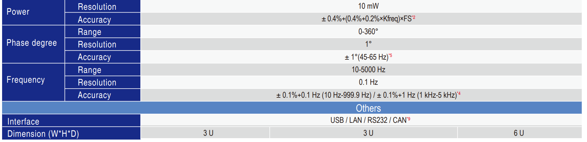Click footnote 2 after the power accuracy formula
Viewport: 587px width, 142px height.
click(x=414, y=17)
